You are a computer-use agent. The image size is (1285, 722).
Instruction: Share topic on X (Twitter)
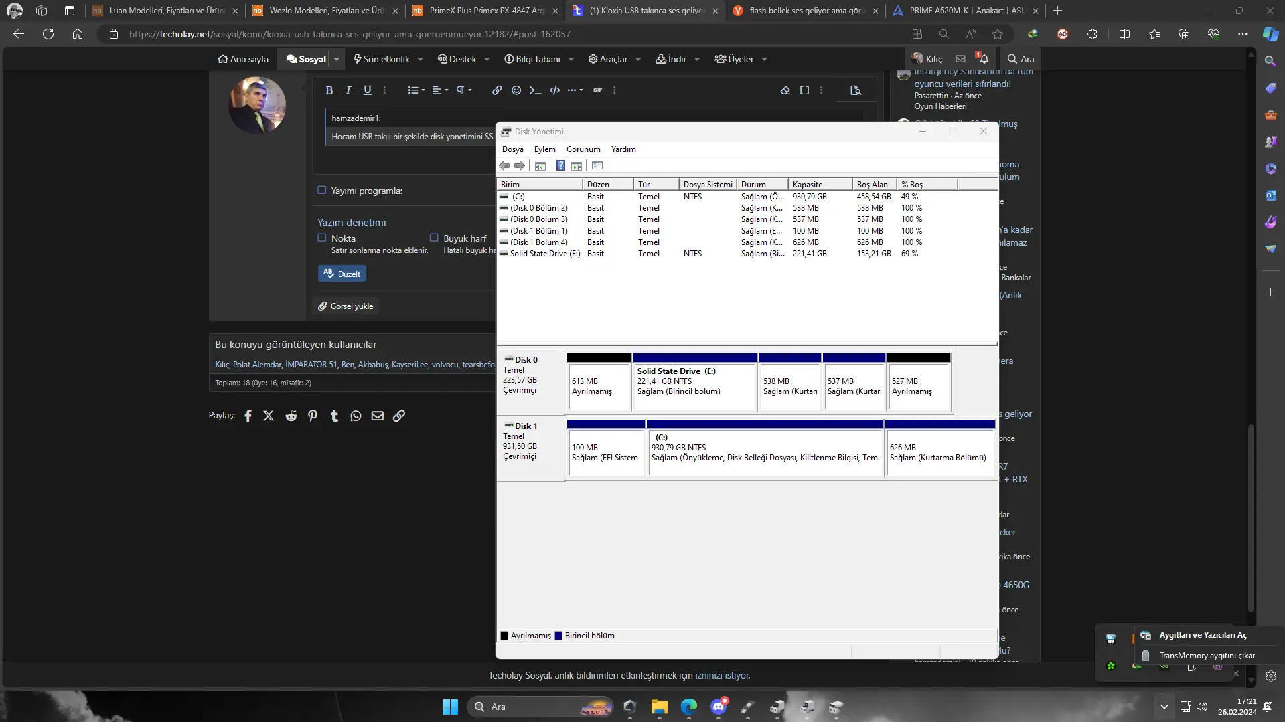click(269, 416)
